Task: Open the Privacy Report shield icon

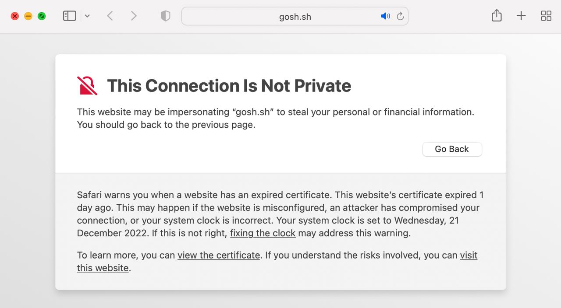Action: point(165,16)
